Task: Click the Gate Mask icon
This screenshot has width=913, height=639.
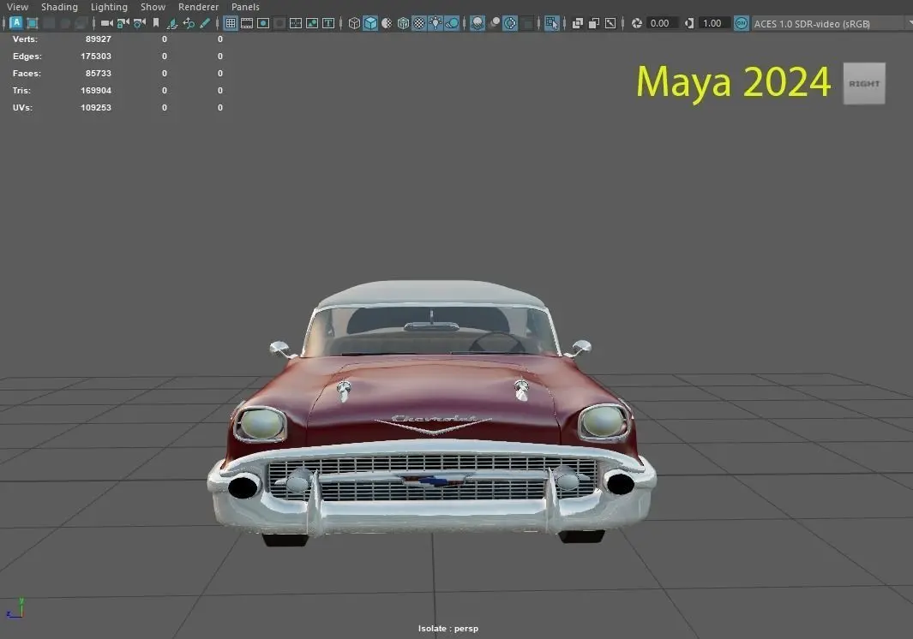Action: 279,23
